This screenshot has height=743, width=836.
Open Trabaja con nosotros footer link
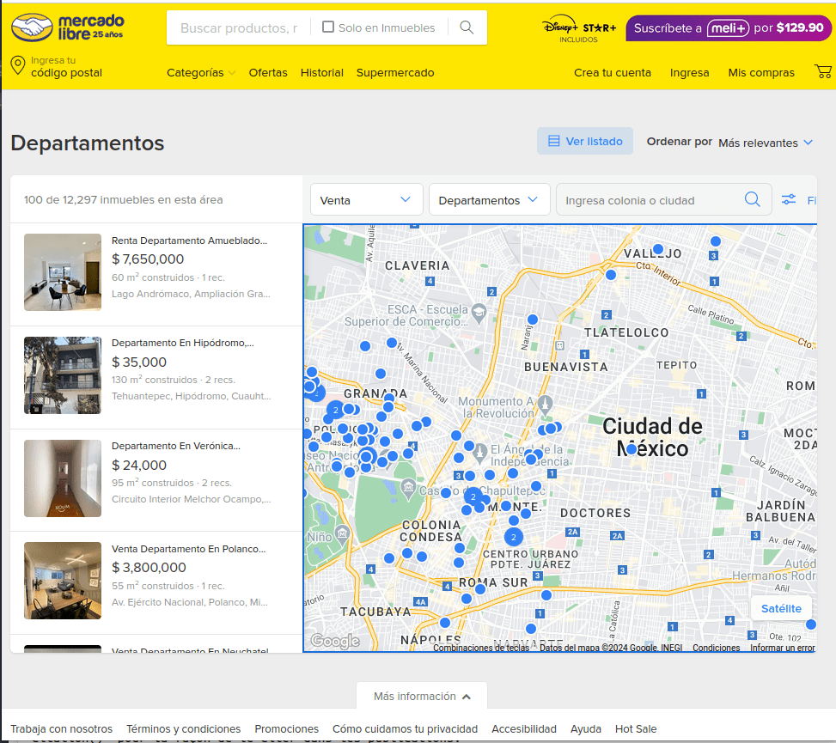tap(61, 728)
